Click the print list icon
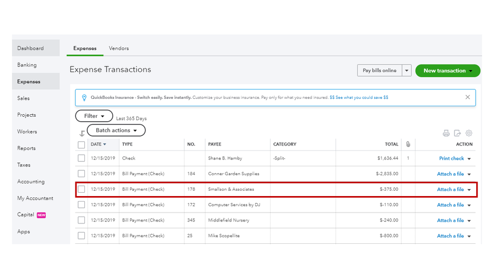The width and height of the screenshot is (496, 279). (446, 133)
